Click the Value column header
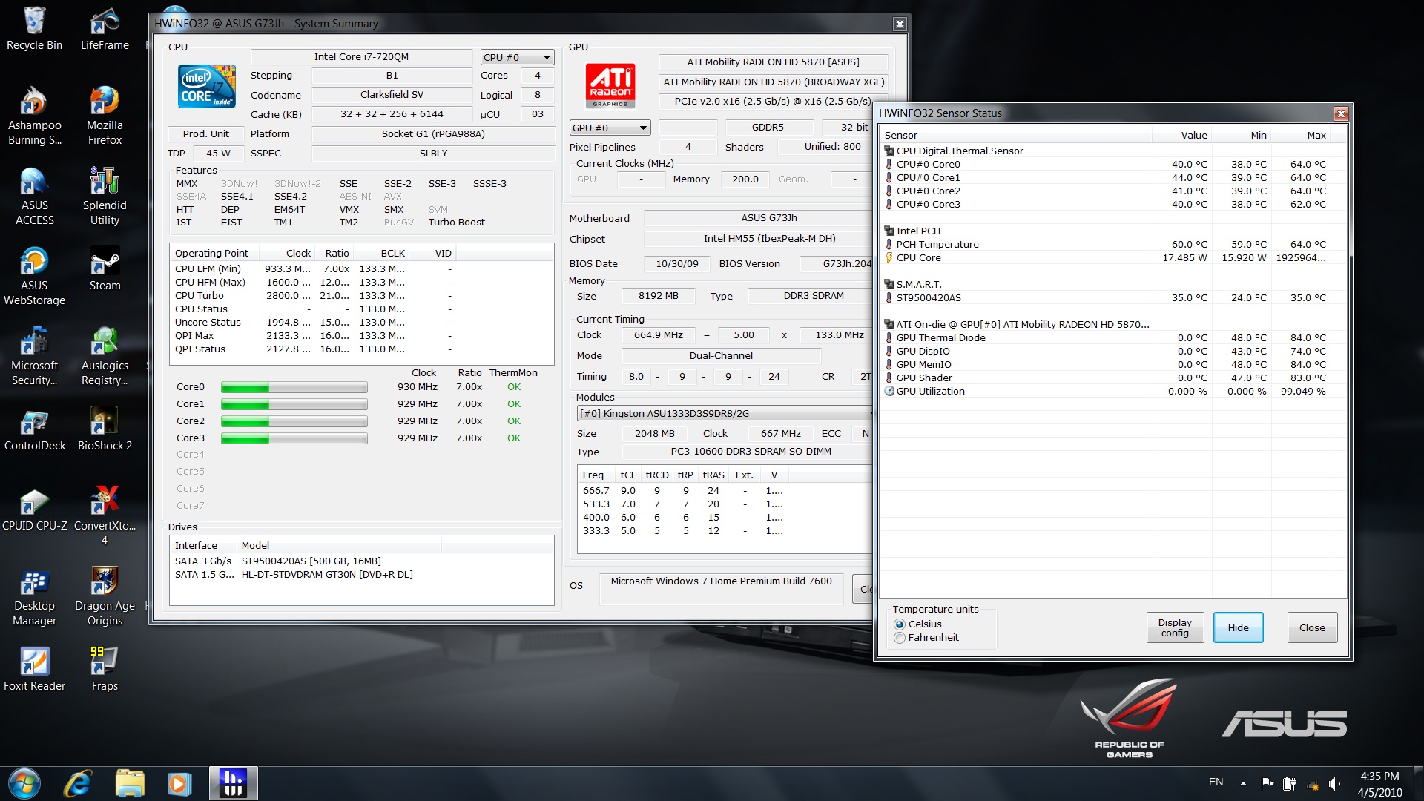1424x801 pixels. [1182, 135]
